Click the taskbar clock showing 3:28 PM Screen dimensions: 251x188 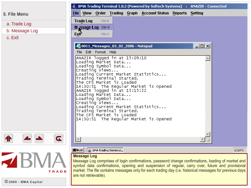tap(239, 150)
